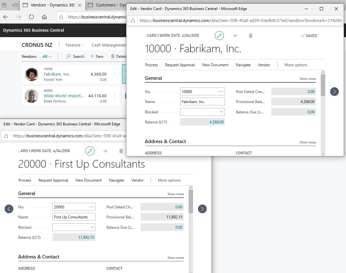346x273 pixels.
Task: Click the plus icon to create new vendor
Action: click(x=235, y=36)
